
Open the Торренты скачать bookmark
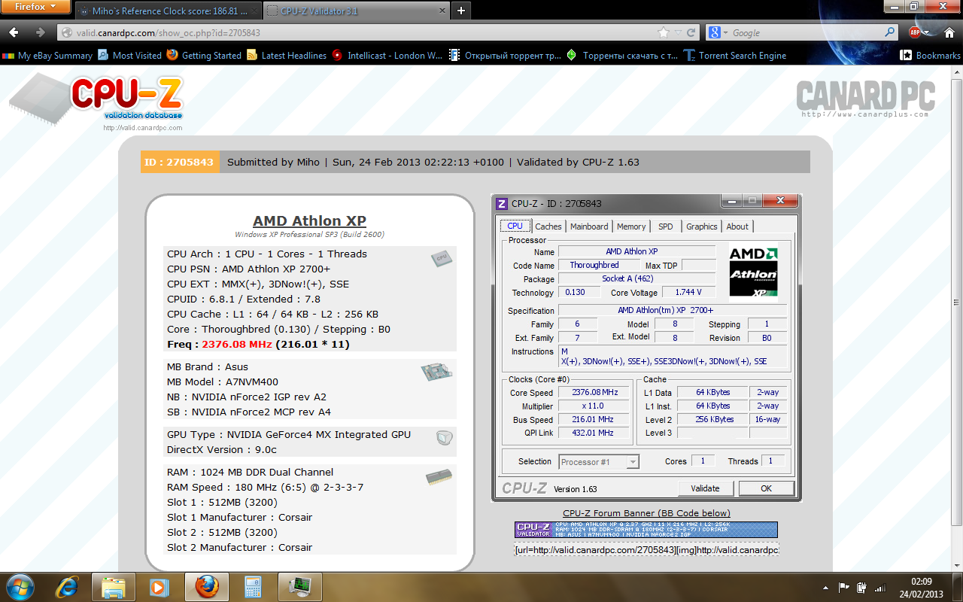point(622,55)
